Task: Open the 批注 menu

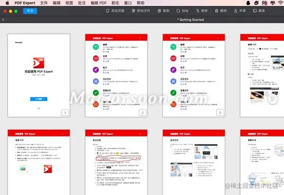Action: pyautogui.click(x=82, y=3)
